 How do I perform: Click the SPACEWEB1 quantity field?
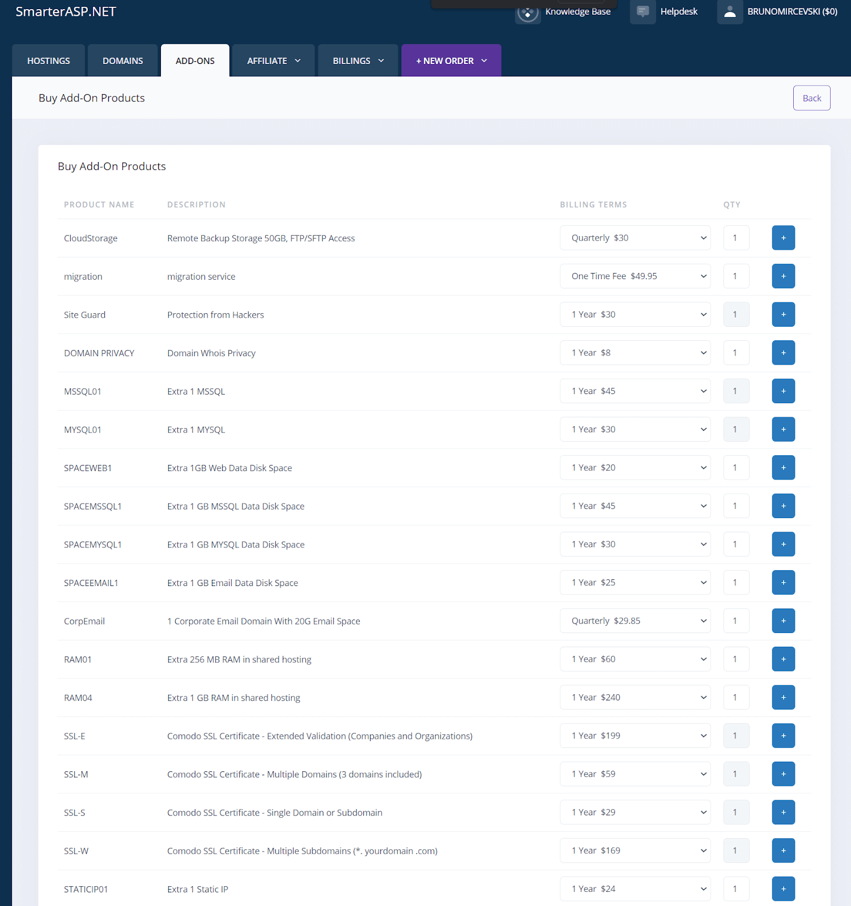(736, 468)
